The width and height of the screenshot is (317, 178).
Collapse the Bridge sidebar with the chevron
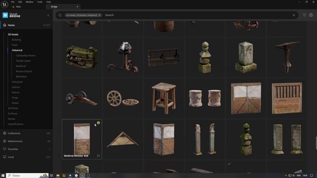click(x=48, y=15)
